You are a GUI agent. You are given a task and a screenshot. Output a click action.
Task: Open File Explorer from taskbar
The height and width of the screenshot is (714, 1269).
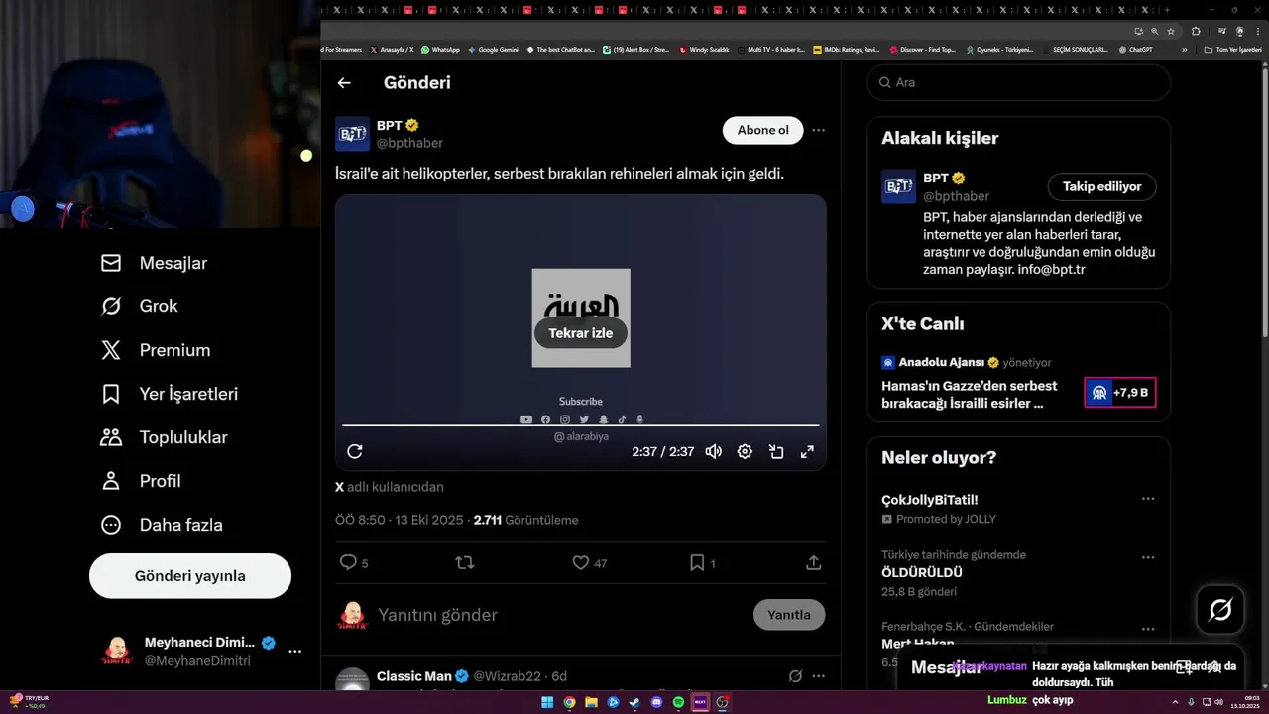591,702
